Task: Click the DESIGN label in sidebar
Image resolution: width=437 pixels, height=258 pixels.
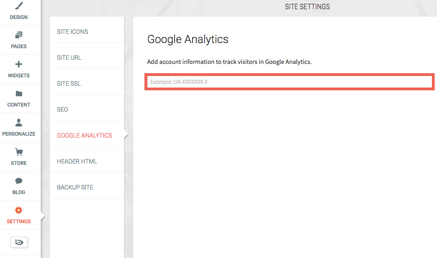Action: 19,17
